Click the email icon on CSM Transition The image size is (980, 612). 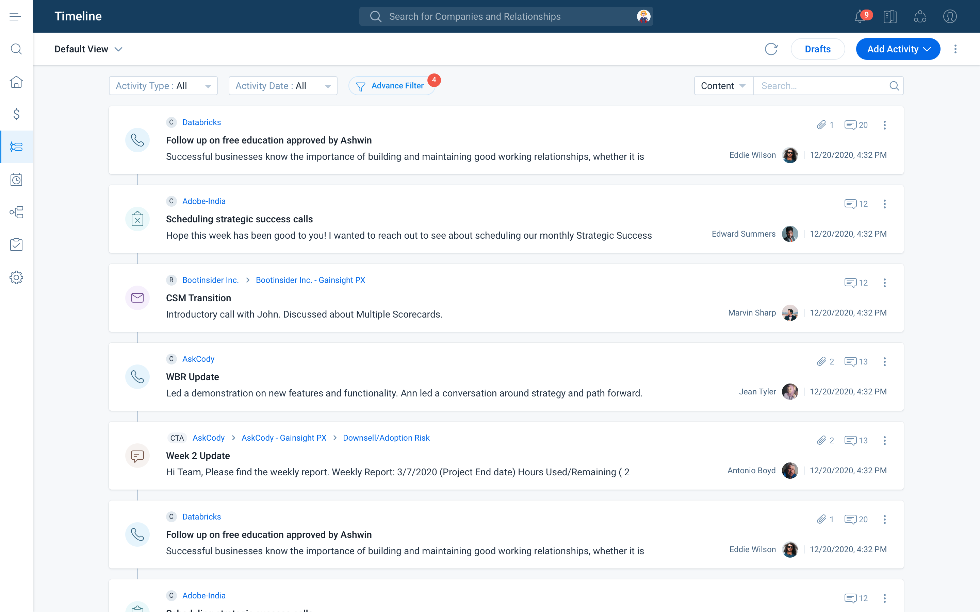137,298
